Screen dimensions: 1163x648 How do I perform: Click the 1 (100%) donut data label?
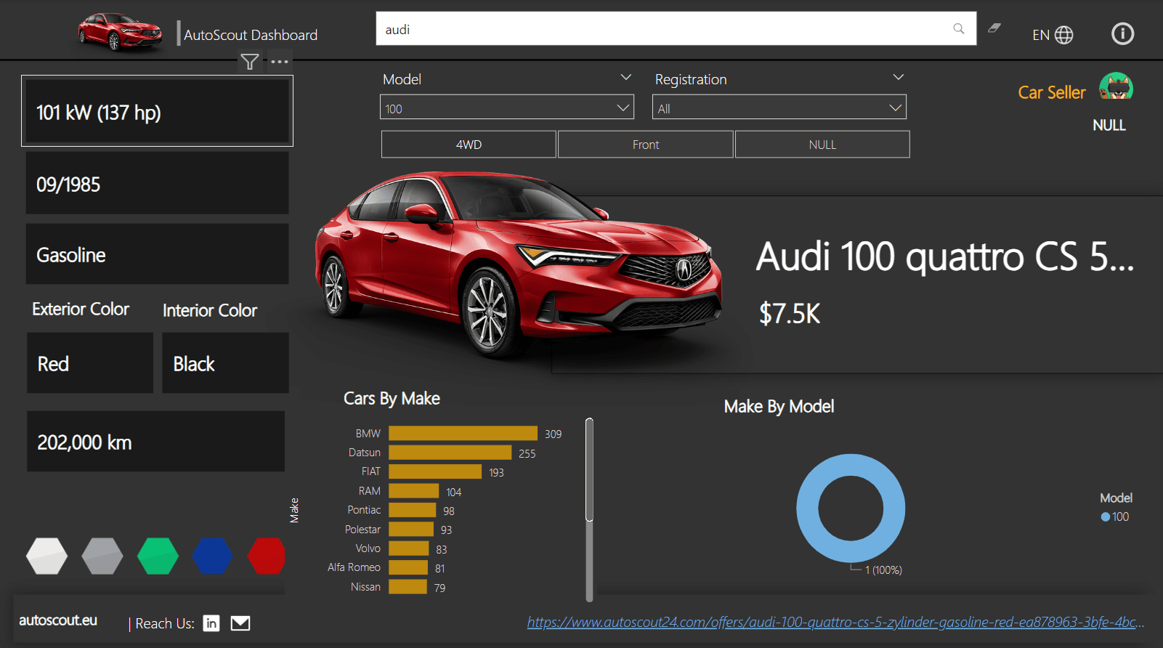tap(883, 570)
